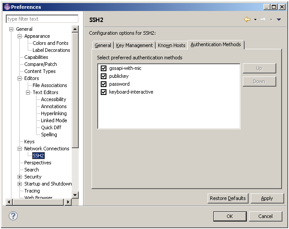289x229 pixels.
Task: Disable the password authentication method
Action: click(x=104, y=84)
